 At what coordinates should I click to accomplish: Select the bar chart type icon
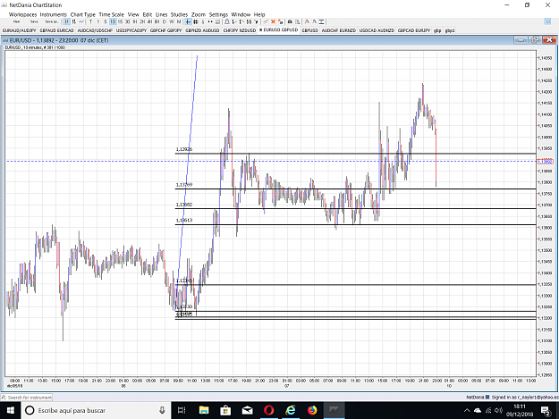[x=74, y=21]
